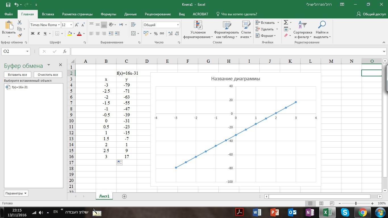The width and height of the screenshot is (388, 218).
Task: Toggle left horizontal alignment
Action: pos(91,33)
